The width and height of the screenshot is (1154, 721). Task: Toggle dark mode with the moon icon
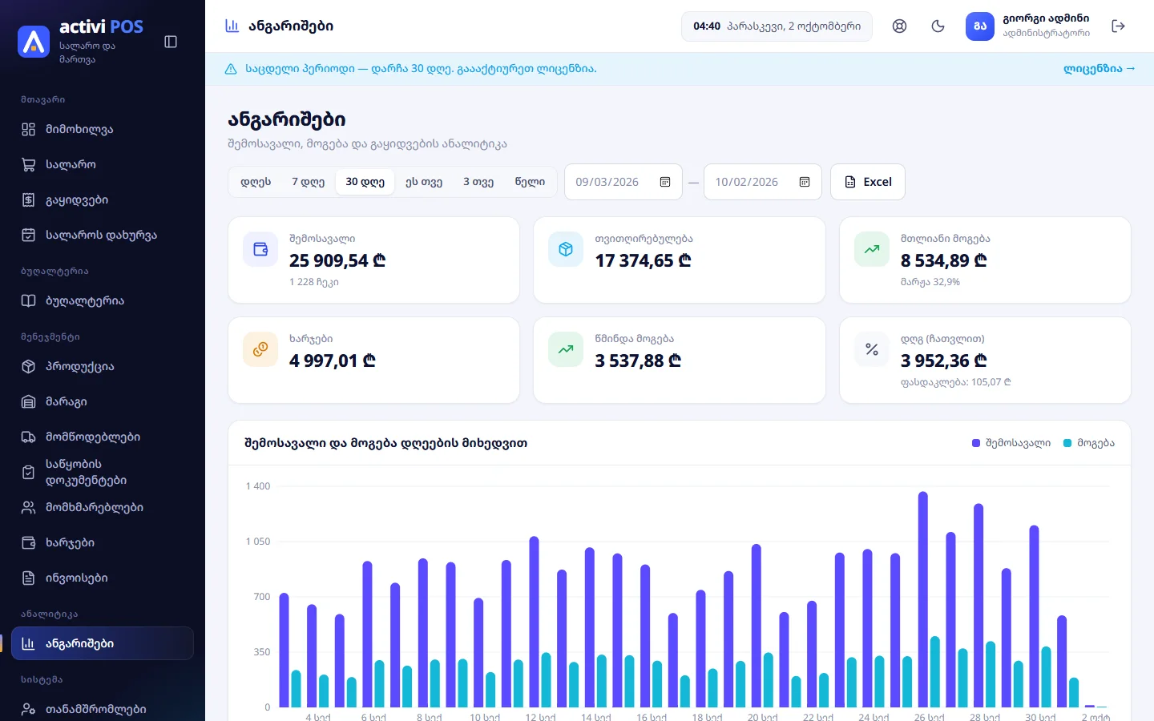point(938,26)
